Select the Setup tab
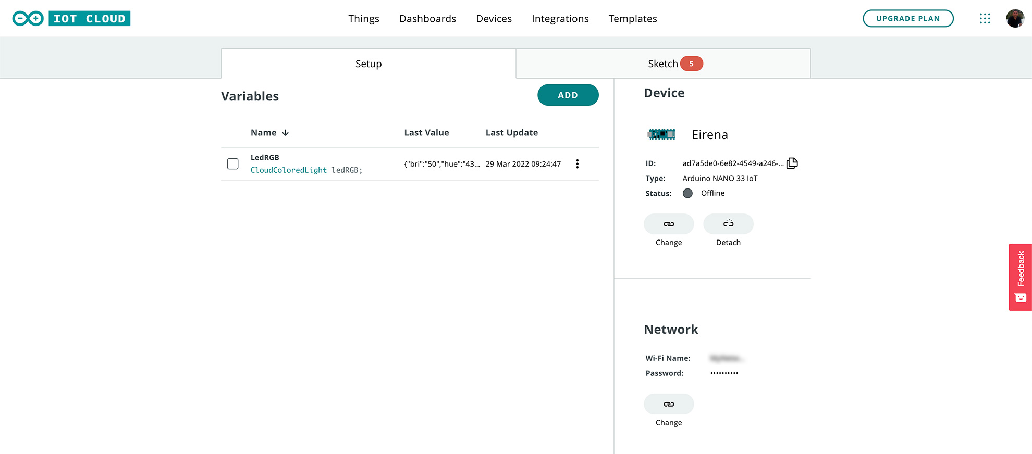This screenshot has width=1032, height=454. pyautogui.click(x=368, y=64)
